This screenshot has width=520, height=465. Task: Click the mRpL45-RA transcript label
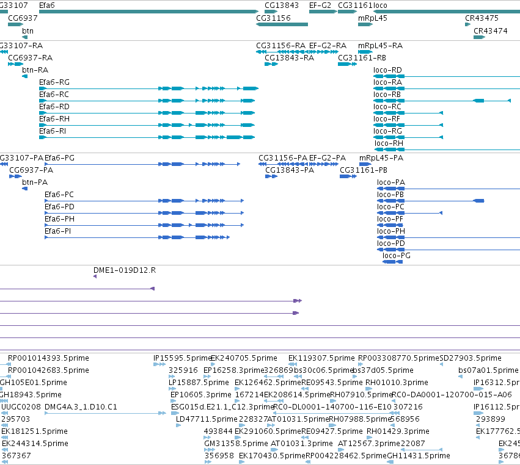pyautogui.click(x=381, y=46)
